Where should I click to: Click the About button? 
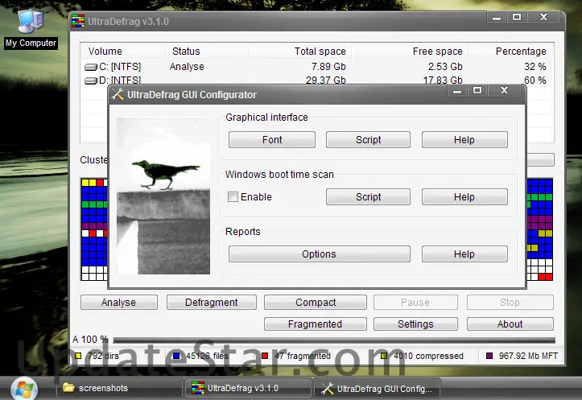510,324
